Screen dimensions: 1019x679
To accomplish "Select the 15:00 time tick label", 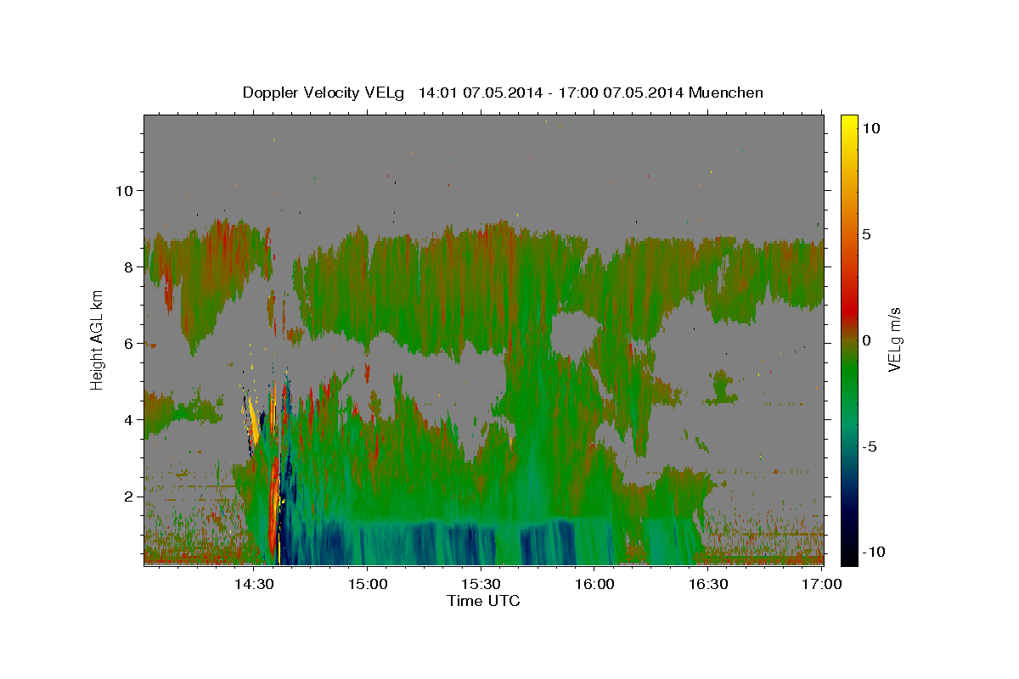I will (367, 584).
